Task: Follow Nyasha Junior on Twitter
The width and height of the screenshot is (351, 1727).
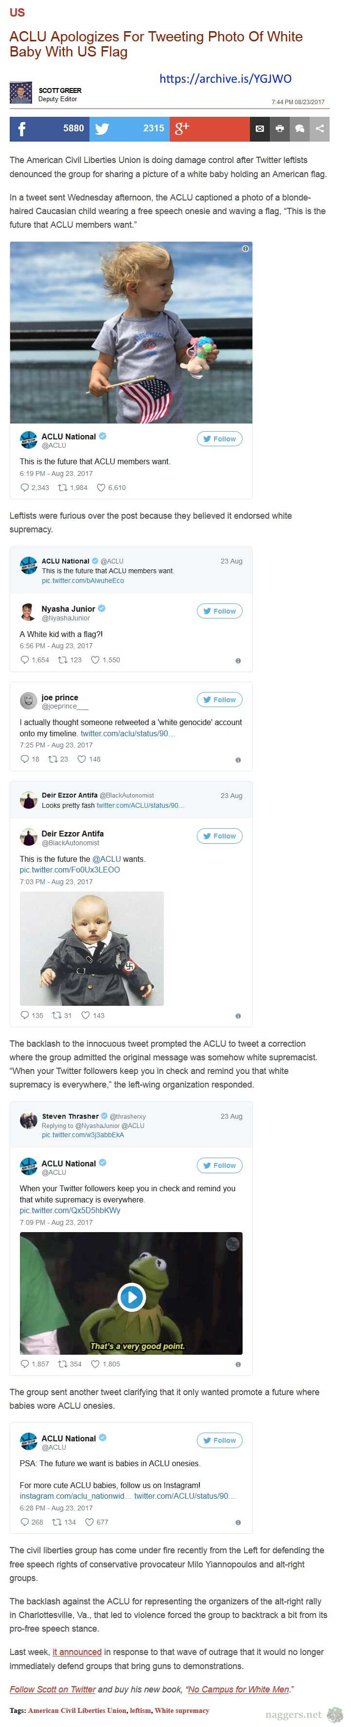Action: (219, 611)
